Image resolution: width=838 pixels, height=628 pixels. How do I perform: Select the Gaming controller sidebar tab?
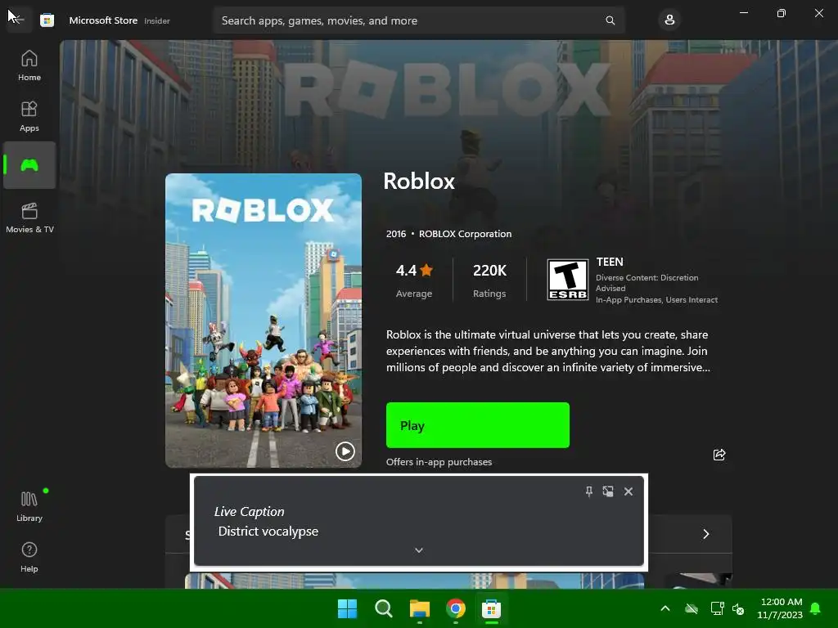coord(29,165)
